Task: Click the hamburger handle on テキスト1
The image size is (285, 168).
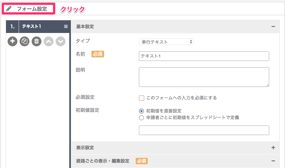Action: (x=66, y=27)
